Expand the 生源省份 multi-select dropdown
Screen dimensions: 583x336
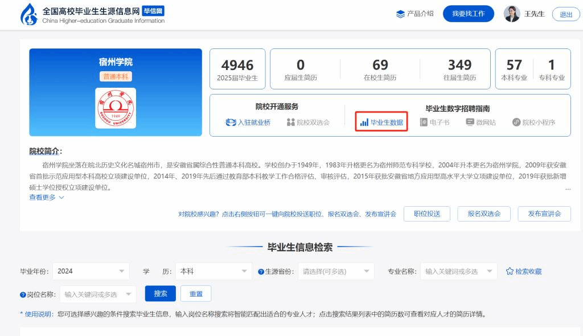pyautogui.click(x=336, y=271)
